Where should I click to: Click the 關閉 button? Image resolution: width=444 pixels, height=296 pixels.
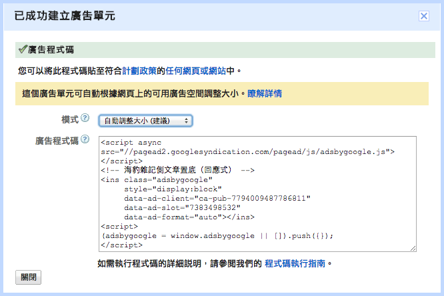pyautogui.click(x=28, y=277)
